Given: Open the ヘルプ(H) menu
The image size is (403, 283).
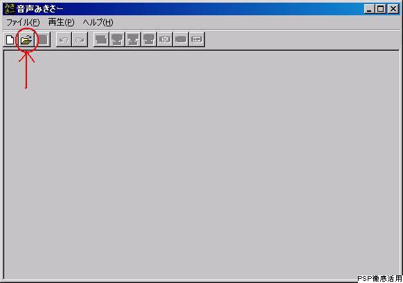Looking at the screenshot, I should tap(98, 22).
